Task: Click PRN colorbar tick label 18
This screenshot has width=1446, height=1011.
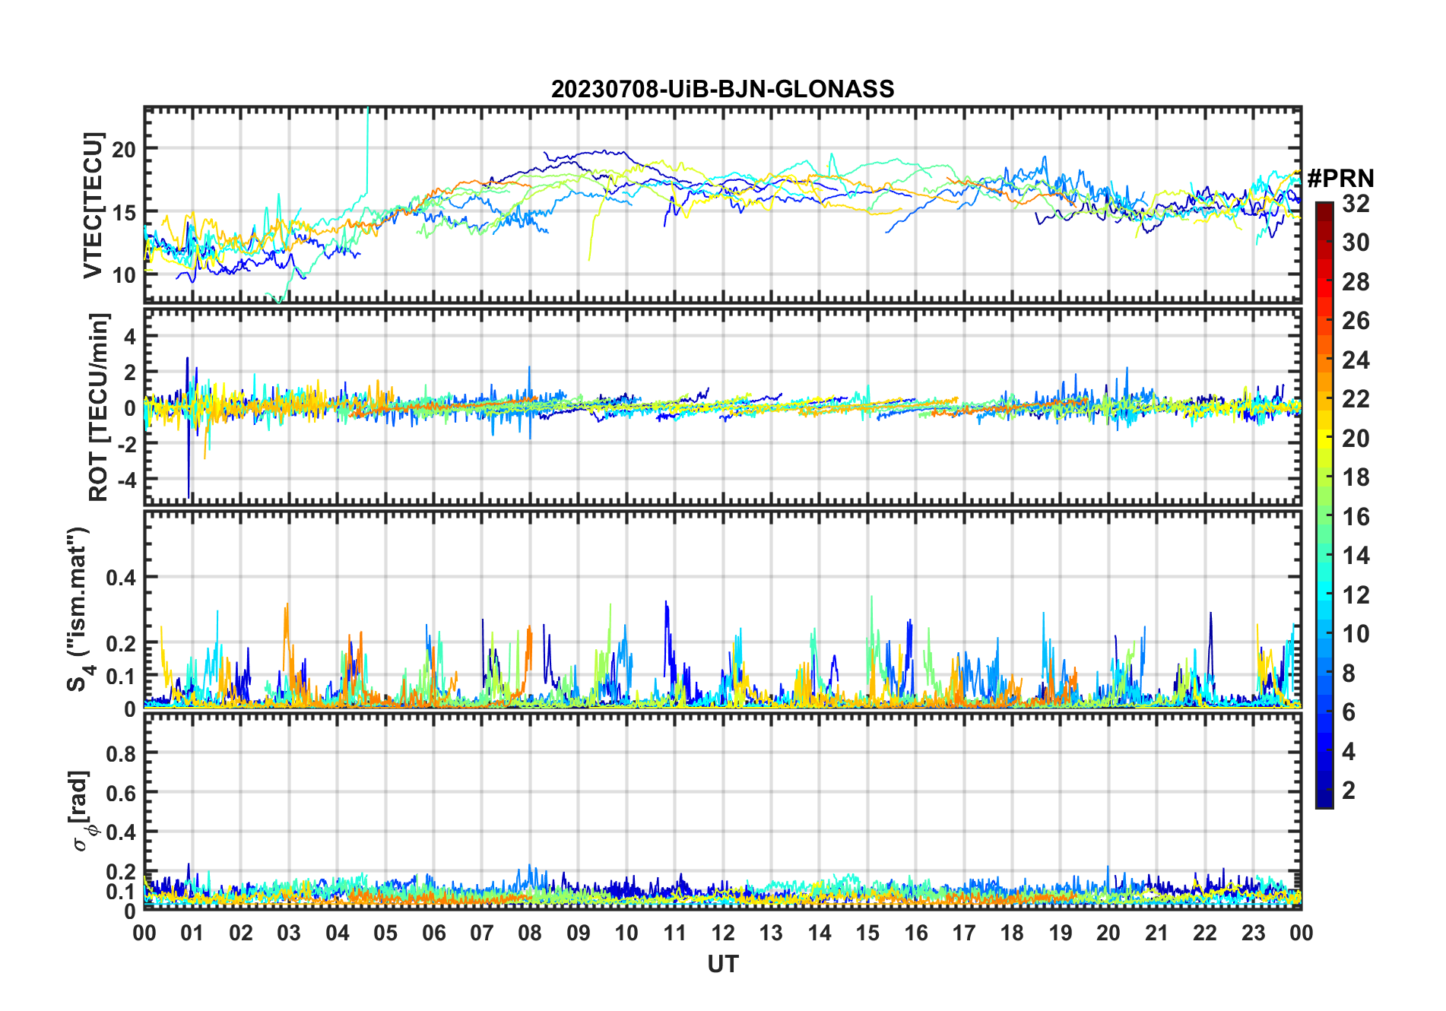Action: tap(1356, 477)
